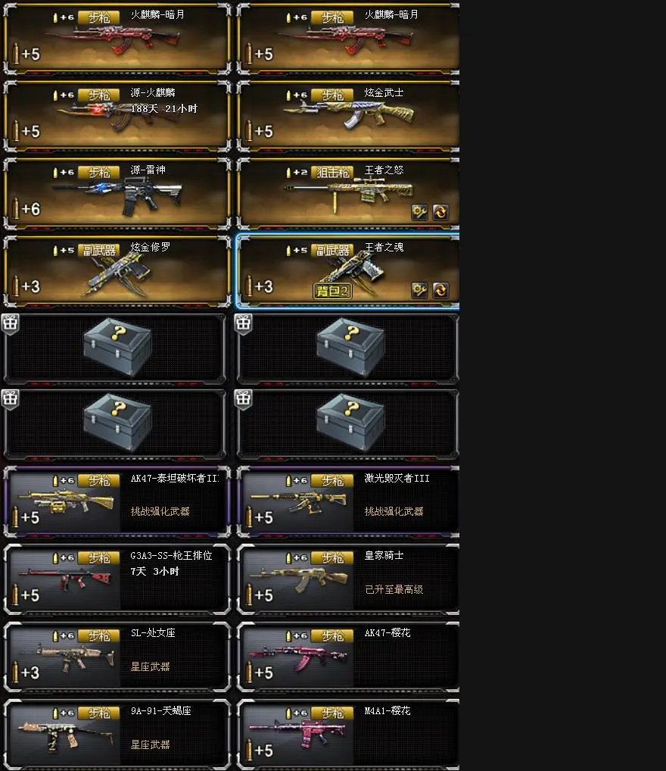Viewport: 666px width, 771px height.
Task: Select the AK47-泰坦破坏者 weapon card
Action: [117, 502]
